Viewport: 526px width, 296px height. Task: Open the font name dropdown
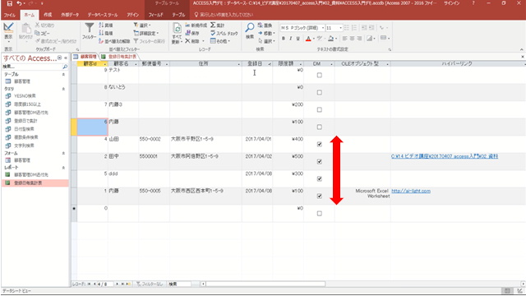323,28
